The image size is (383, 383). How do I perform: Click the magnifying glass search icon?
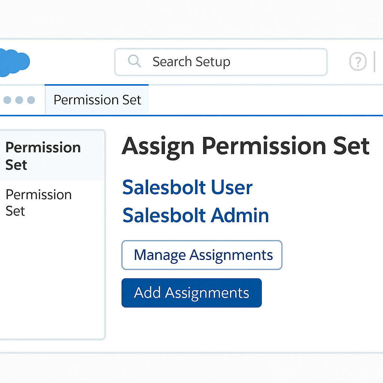(134, 61)
